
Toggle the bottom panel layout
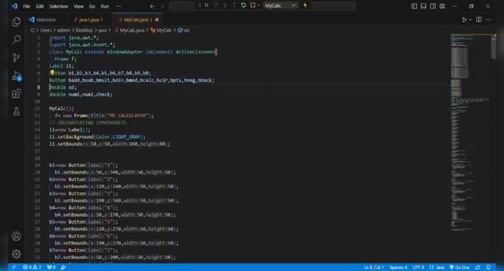pyautogui.click(x=423, y=6)
